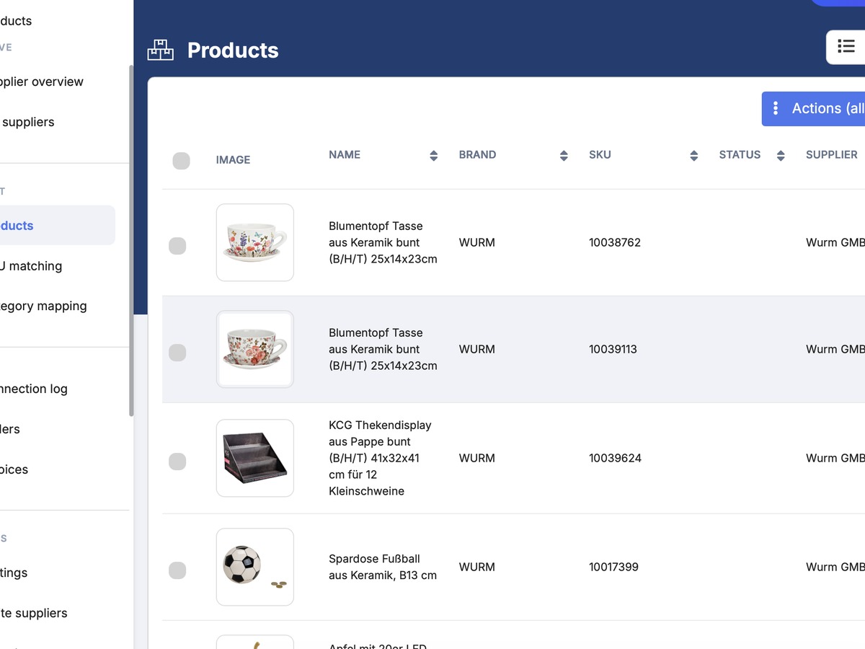Click WURM brand in Spardose Fußball row
865x649 pixels.
[x=477, y=567]
